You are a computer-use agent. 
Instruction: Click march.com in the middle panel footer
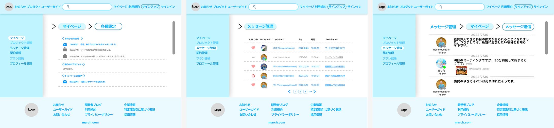point(277,122)
